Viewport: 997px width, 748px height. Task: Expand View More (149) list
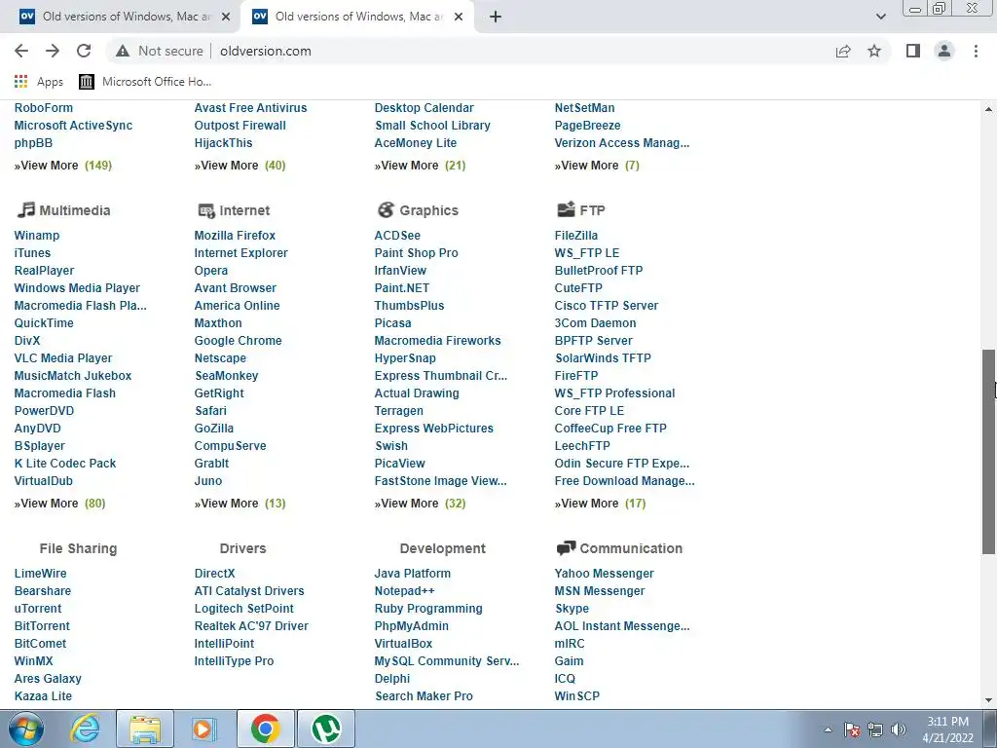pos(63,166)
